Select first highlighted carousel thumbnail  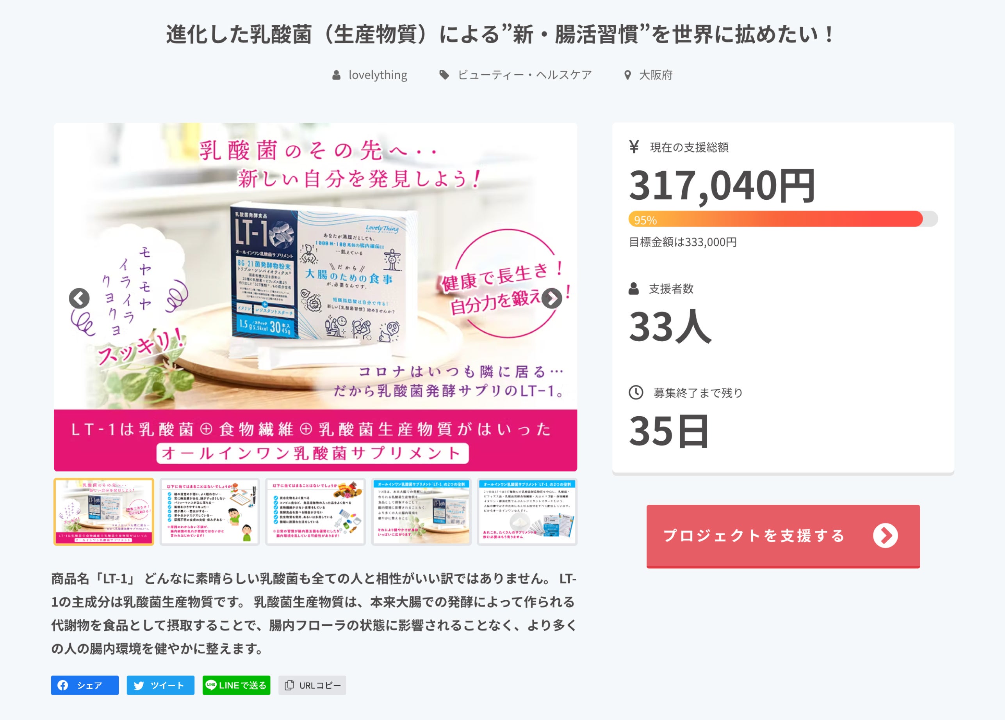tap(104, 512)
